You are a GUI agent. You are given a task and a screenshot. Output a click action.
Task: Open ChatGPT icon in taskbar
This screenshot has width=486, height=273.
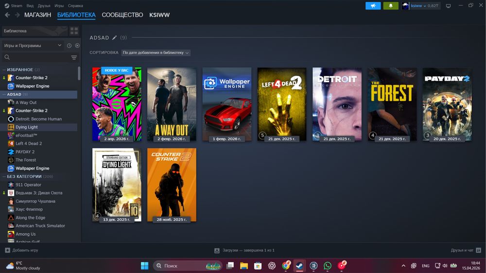point(272,266)
